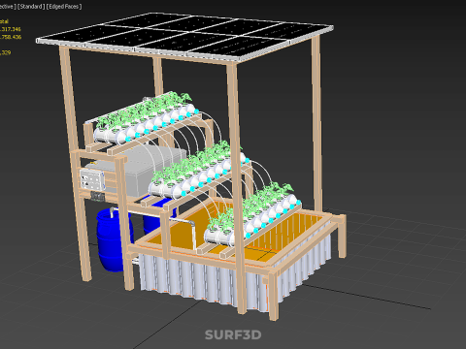This screenshot has width=466, height=349.
Task: Select the solar panel roof object
Action: (x=184, y=37)
